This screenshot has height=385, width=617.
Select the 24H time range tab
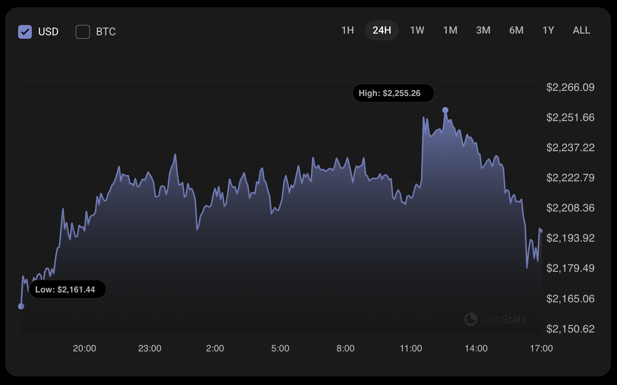coord(382,30)
